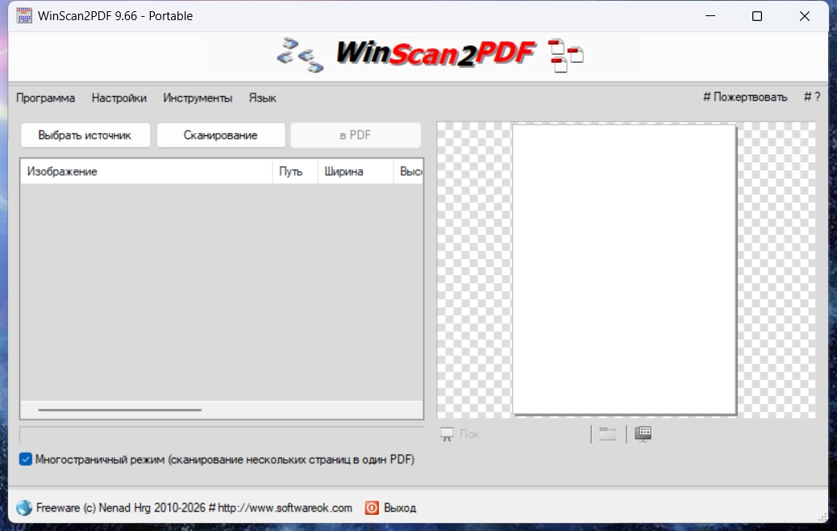Click the WinScan2PDF app icon in title bar
Viewport: 837px width, 531px height.
click(x=24, y=16)
